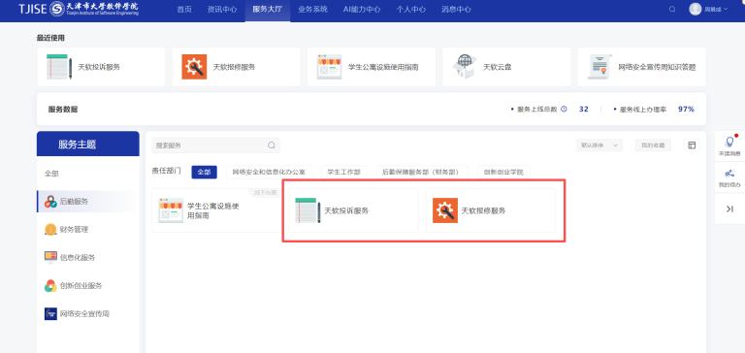745x353 pixels.
Task: Expand the user account dropdown arrow
Action: (x=726, y=9)
